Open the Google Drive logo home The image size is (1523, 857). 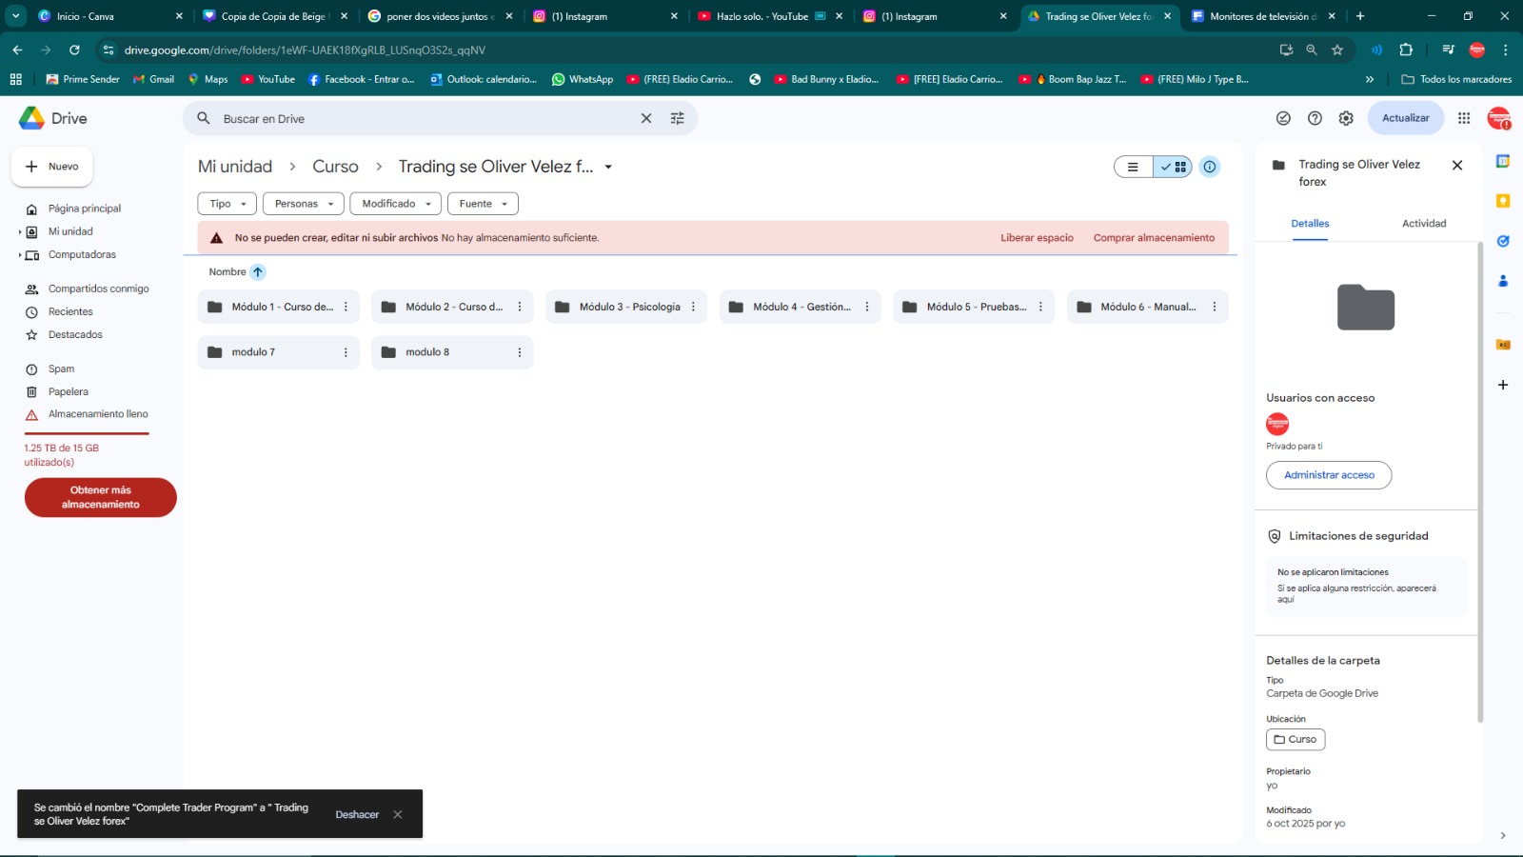[53, 118]
